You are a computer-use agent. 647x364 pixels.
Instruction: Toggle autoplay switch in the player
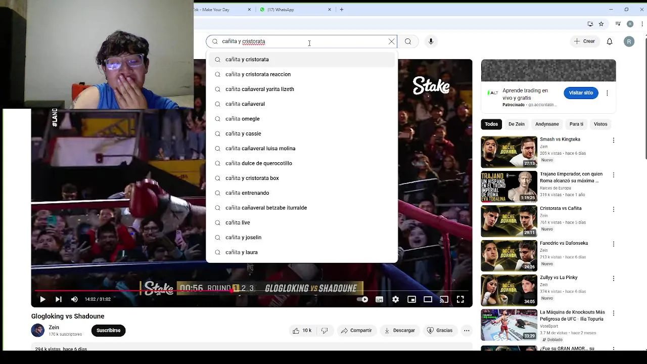pos(362,299)
